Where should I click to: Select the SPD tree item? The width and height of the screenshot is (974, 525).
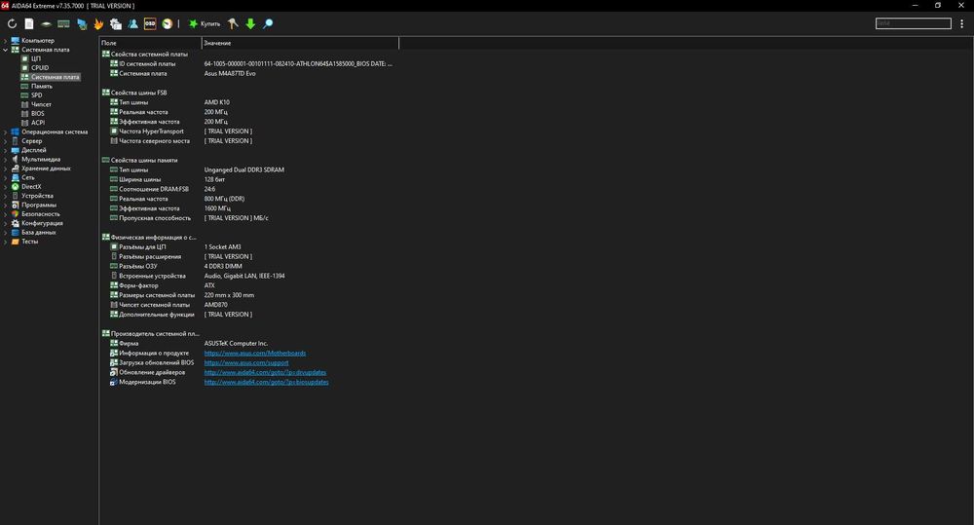coord(36,95)
